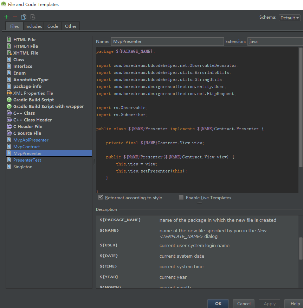Select the XHTML File template icon
This screenshot has height=308, width=303.
pyautogui.click(x=9, y=53)
